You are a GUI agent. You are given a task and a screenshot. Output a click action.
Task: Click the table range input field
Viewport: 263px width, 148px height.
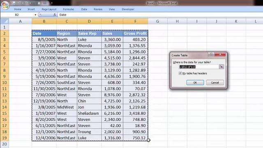[x=199, y=67]
